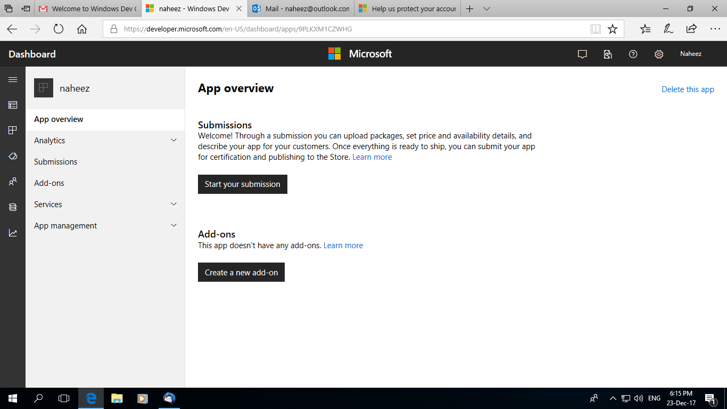This screenshot has width=727, height=409.
Task: Switch to Welcome to Windows Dev tab
Action: coord(88,9)
